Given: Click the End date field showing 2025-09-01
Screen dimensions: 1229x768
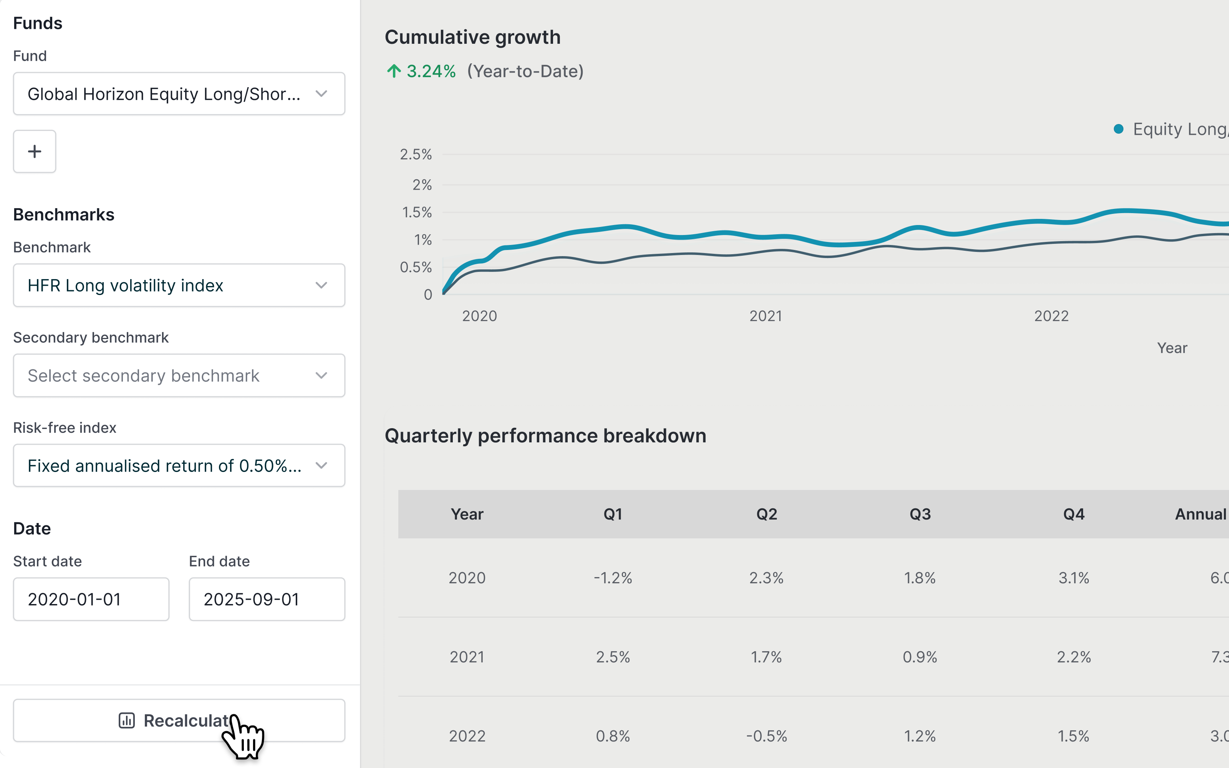Looking at the screenshot, I should click(x=267, y=599).
